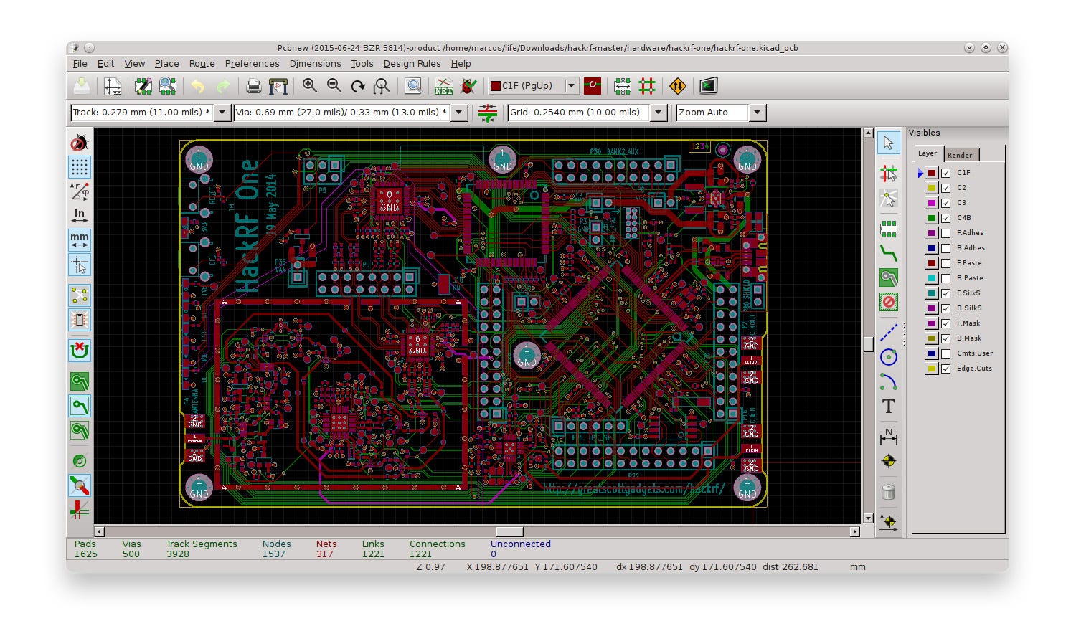Open the Track width dropdown
1076x636 pixels.
(222, 113)
